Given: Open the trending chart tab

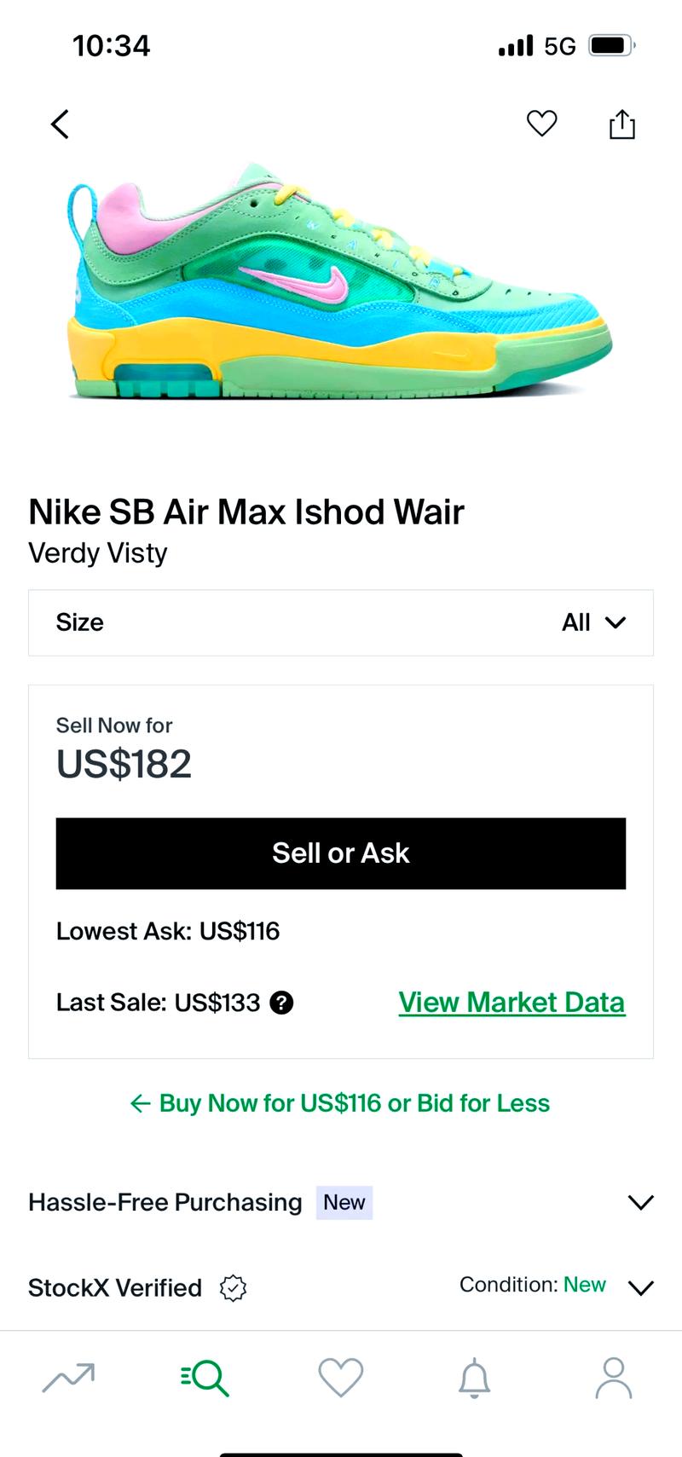Looking at the screenshot, I should pos(68,1378).
